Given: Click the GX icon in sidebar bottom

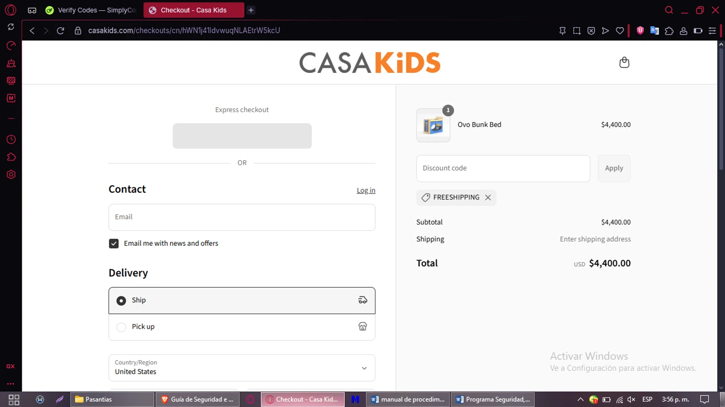Looking at the screenshot, I should [11, 366].
